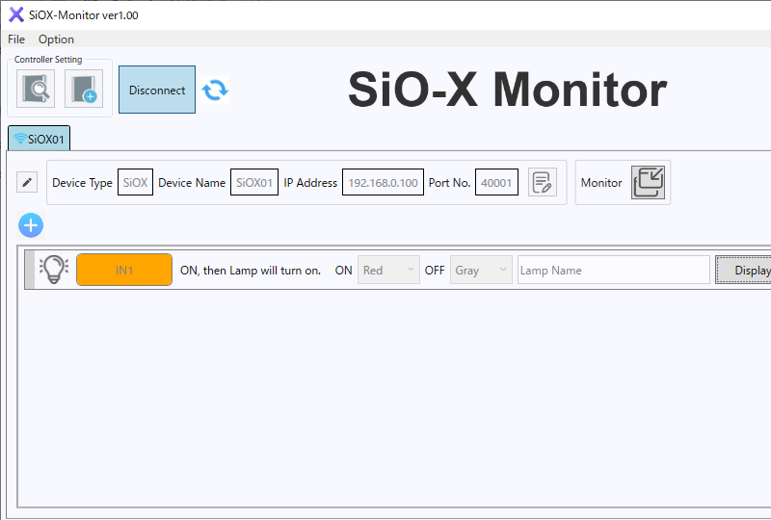This screenshot has height=520, width=771.
Task: Click the Device Type field
Action: pos(135,182)
